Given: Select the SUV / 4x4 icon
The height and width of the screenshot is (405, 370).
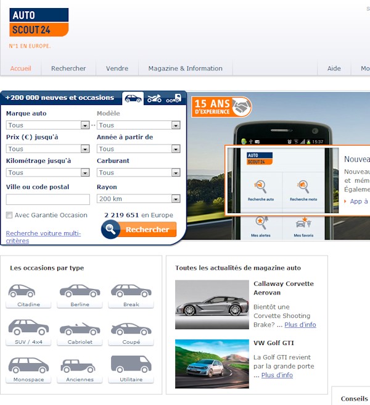Looking at the screenshot, I should click(28, 328).
